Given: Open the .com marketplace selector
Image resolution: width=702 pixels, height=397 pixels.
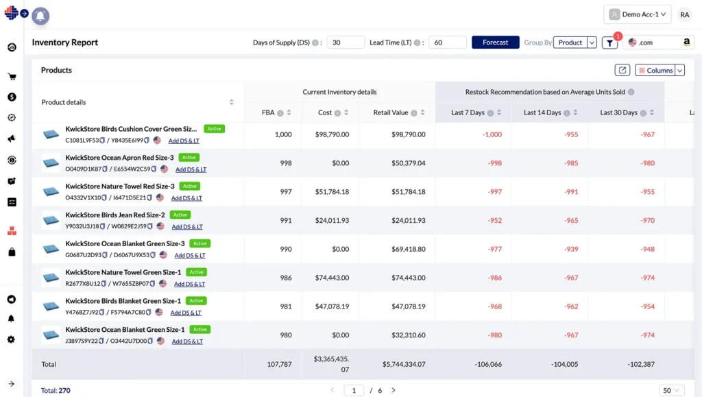Looking at the screenshot, I should 658,43.
